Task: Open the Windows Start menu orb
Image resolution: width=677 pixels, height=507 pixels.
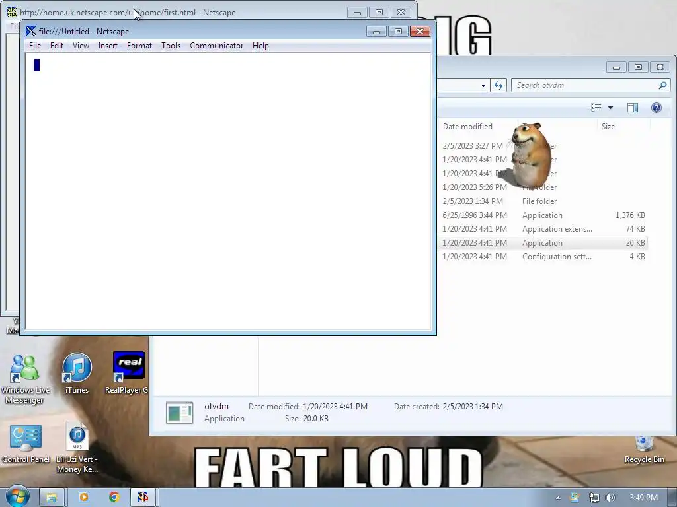Action: point(17,496)
